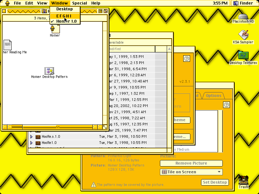Image resolution: width=259 pixels, height=194 pixels.
Task: Open the Finder application menu icon
Action: coord(236,3)
